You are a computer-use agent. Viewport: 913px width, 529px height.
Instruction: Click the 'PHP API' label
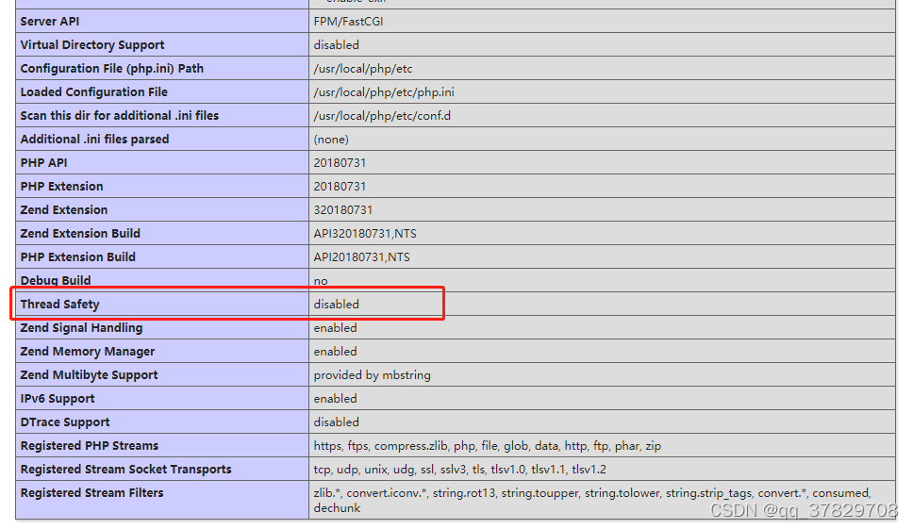point(43,163)
